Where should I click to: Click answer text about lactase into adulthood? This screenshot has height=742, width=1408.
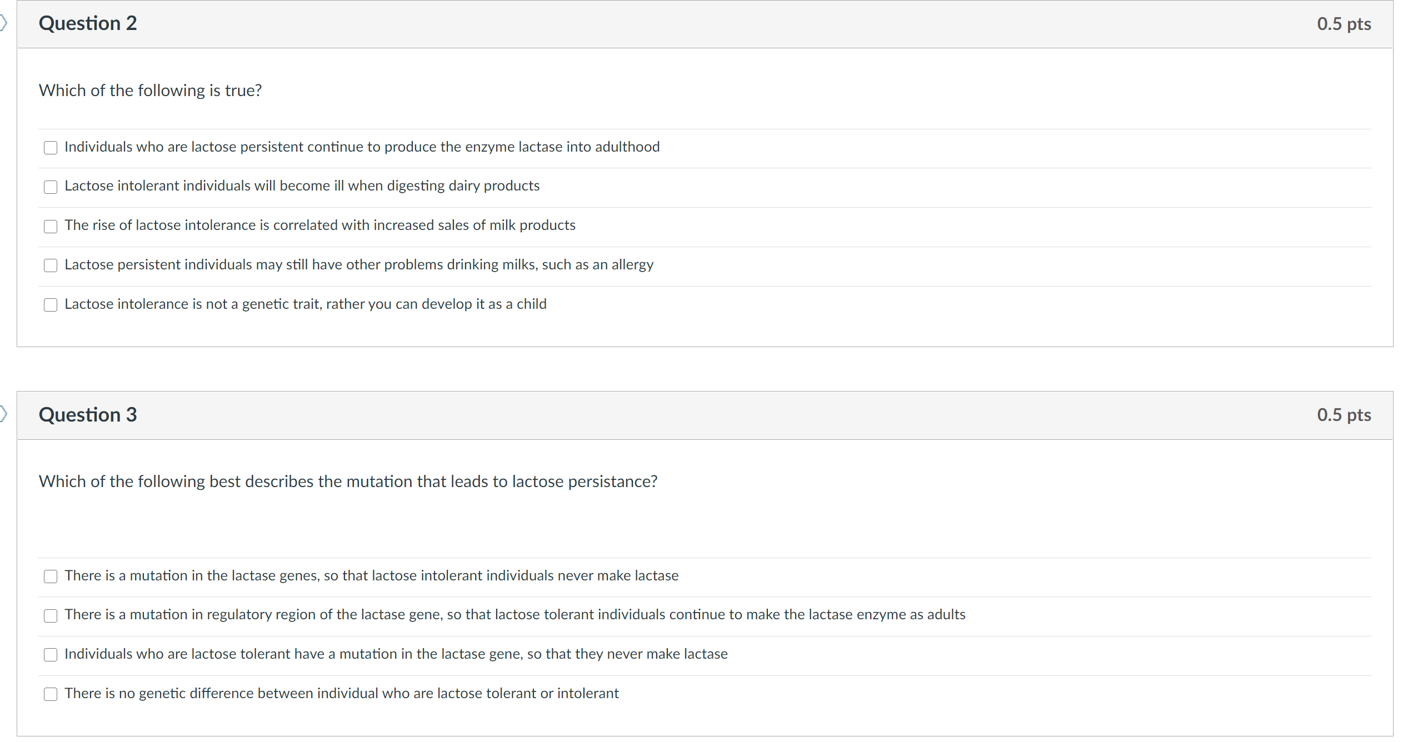[589, 147]
